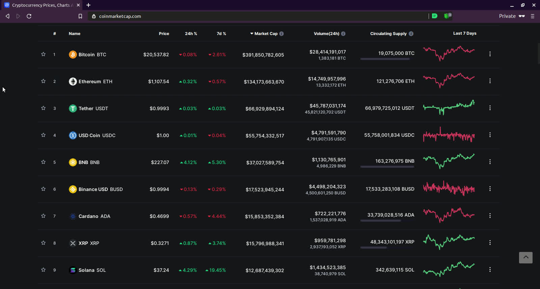Toggle watchlist star for USD Coin
The image size is (540, 289).
point(43,135)
